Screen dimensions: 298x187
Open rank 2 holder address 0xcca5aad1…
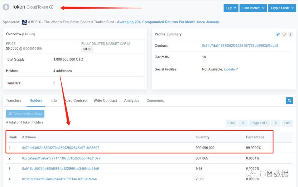tap(61, 158)
